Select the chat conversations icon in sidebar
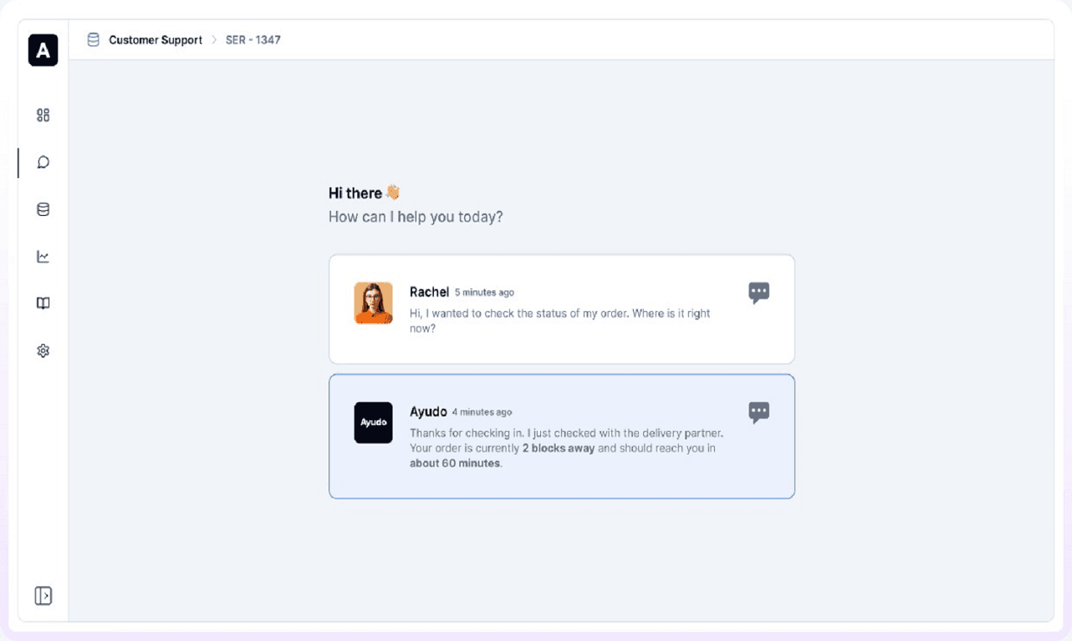This screenshot has height=641, width=1072. (42, 162)
